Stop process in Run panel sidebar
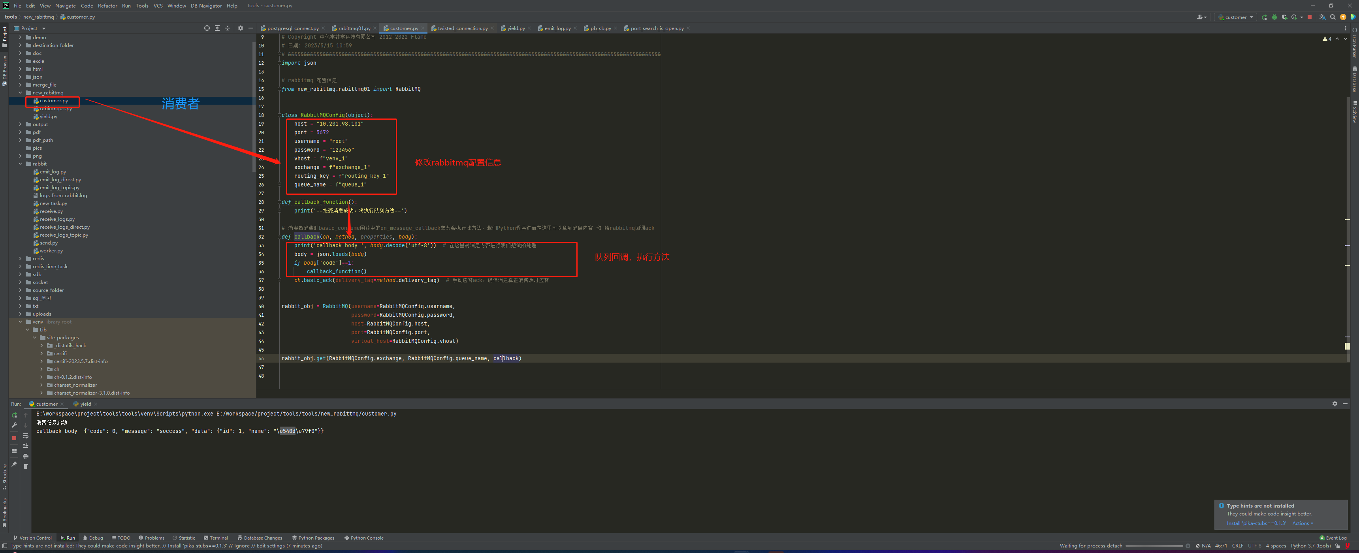Image resolution: width=1359 pixels, height=553 pixels. click(14, 438)
